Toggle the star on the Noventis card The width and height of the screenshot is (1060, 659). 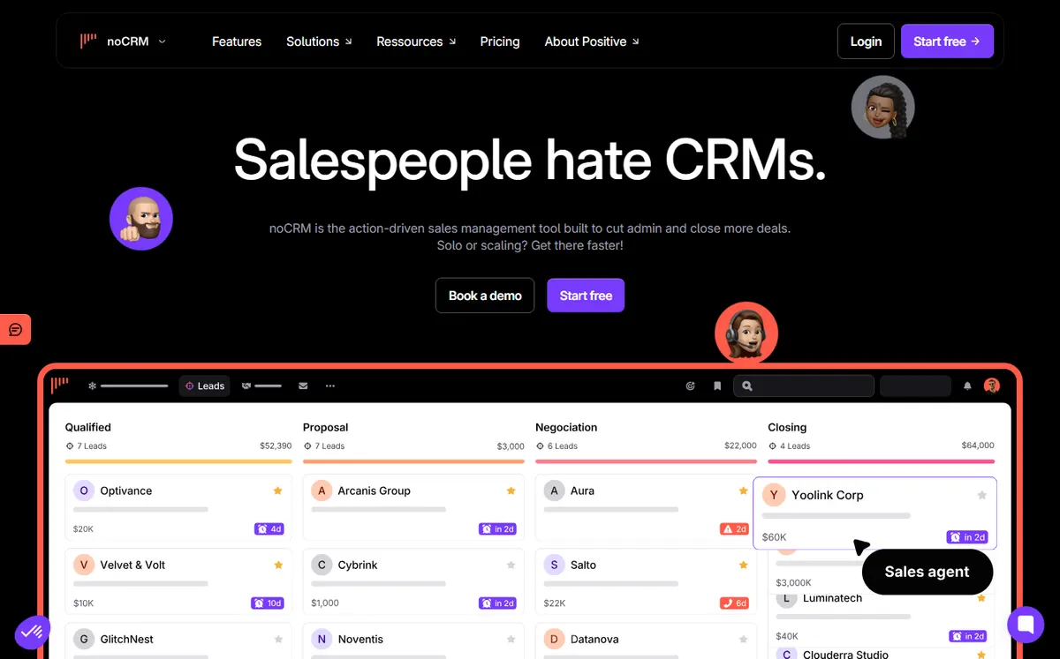(x=511, y=639)
